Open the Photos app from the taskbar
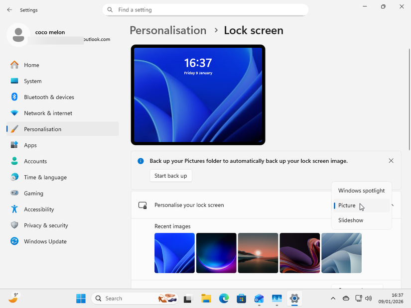Viewport: 411px width, 308px height. (x=276, y=299)
